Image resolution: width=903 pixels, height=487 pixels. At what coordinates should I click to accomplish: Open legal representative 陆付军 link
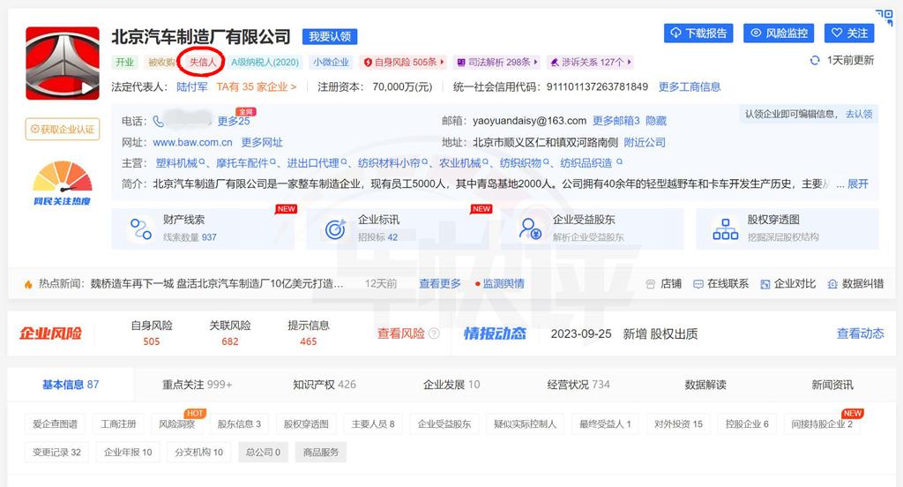click(191, 87)
